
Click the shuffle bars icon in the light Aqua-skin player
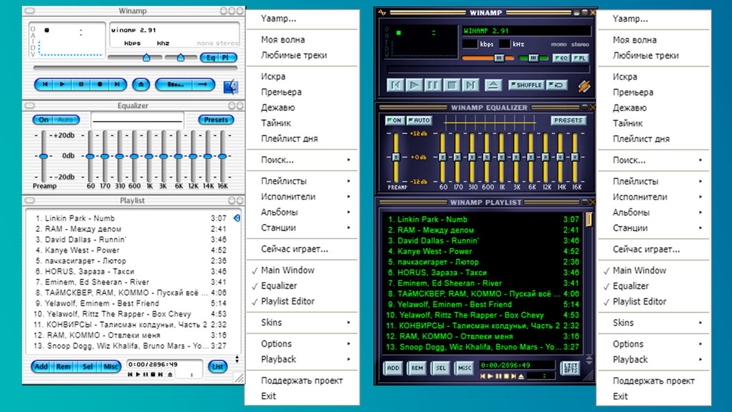tap(175, 84)
